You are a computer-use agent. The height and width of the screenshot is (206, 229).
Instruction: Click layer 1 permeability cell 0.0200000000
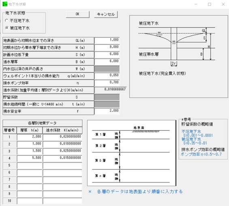[x=62, y=137]
